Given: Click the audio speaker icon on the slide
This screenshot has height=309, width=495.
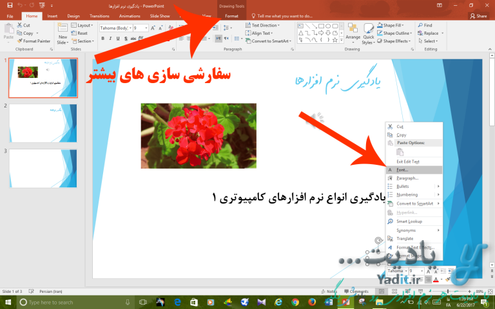Looking at the screenshot, I should click(315, 120).
